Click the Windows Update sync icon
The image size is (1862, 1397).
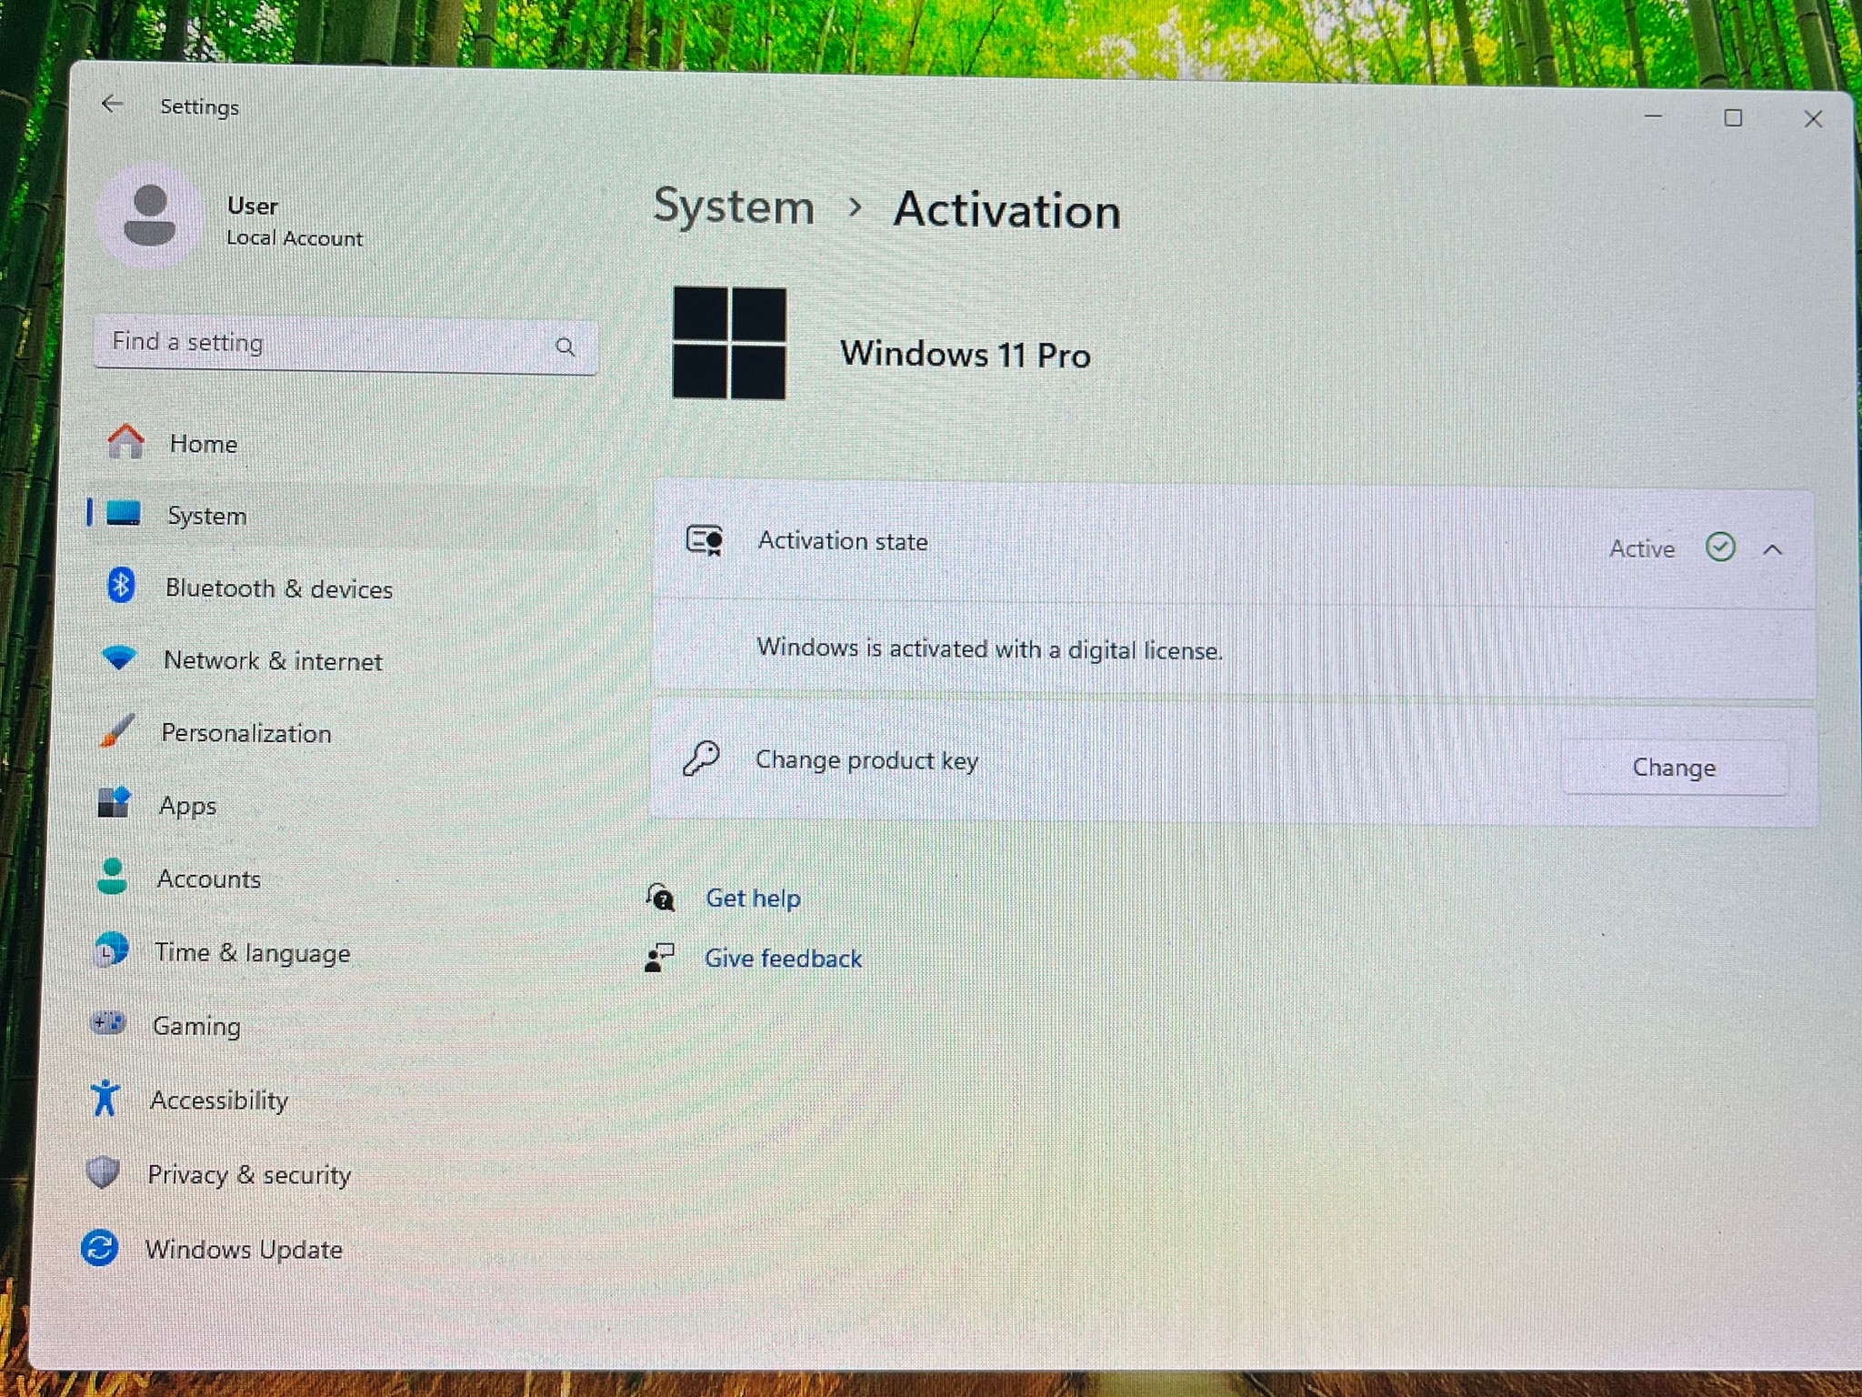point(99,1247)
